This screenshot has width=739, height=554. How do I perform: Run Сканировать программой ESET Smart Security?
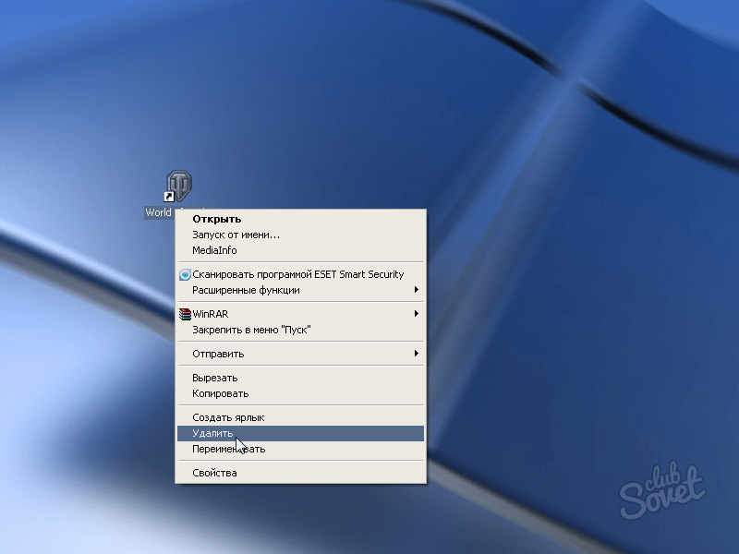coord(297,274)
